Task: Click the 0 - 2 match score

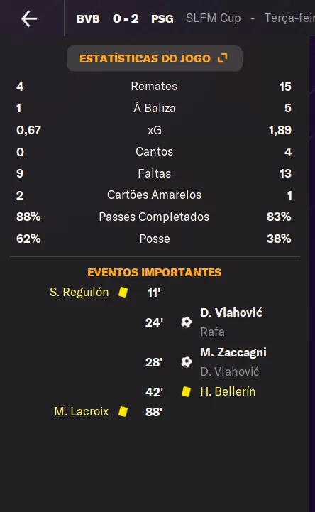Action: (126, 18)
